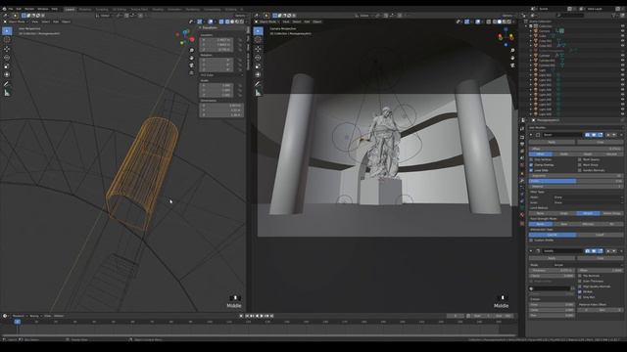Switch to the Modeling workspace tab
The image size is (627, 352).
tap(85, 9)
